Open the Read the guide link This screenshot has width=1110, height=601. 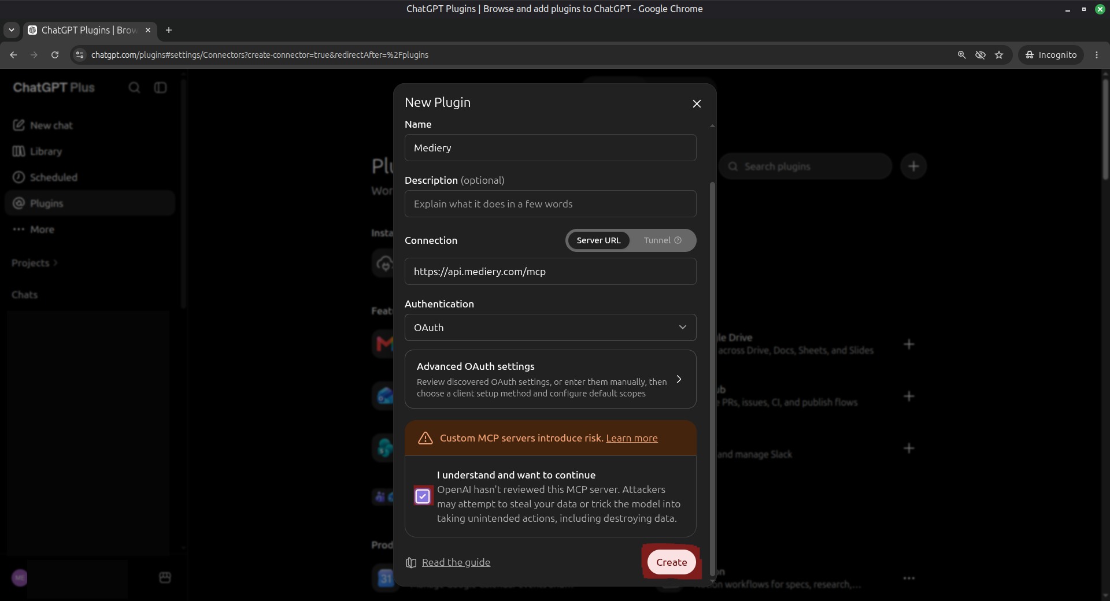456,562
